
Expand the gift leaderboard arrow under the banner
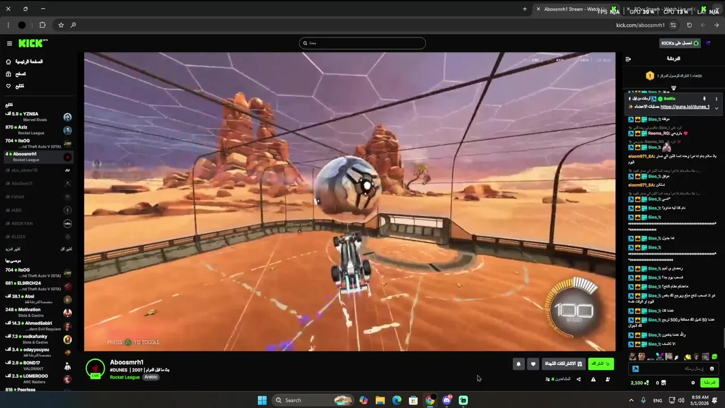click(673, 88)
